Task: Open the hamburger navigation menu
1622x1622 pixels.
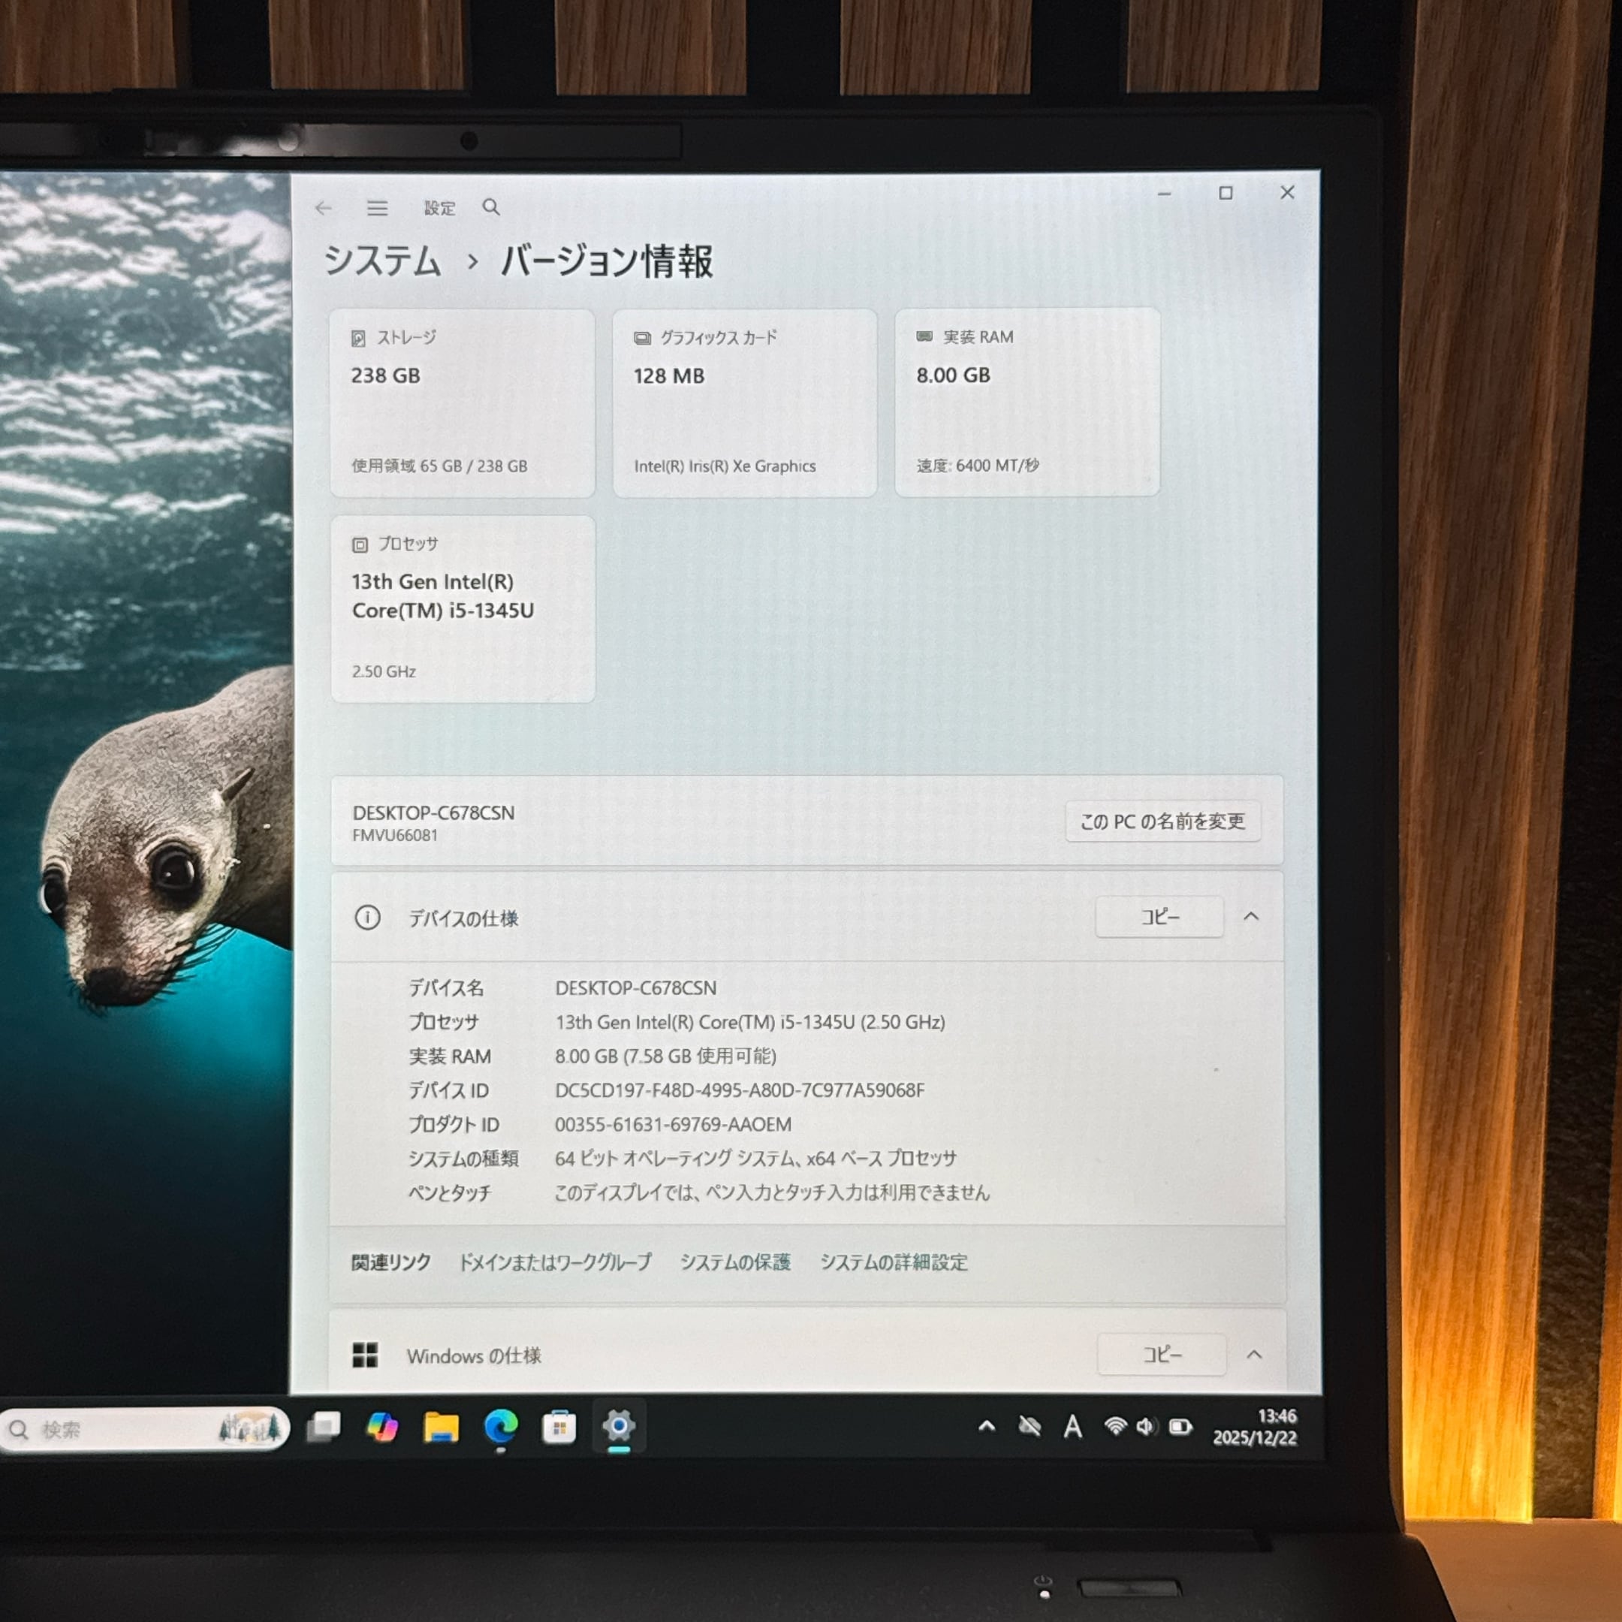Action: pos(377,208)
